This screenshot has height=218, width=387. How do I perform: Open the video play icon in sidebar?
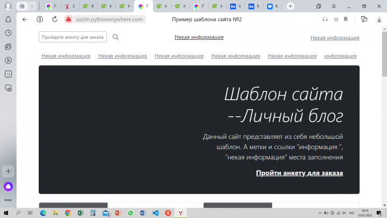pos(8,60)
